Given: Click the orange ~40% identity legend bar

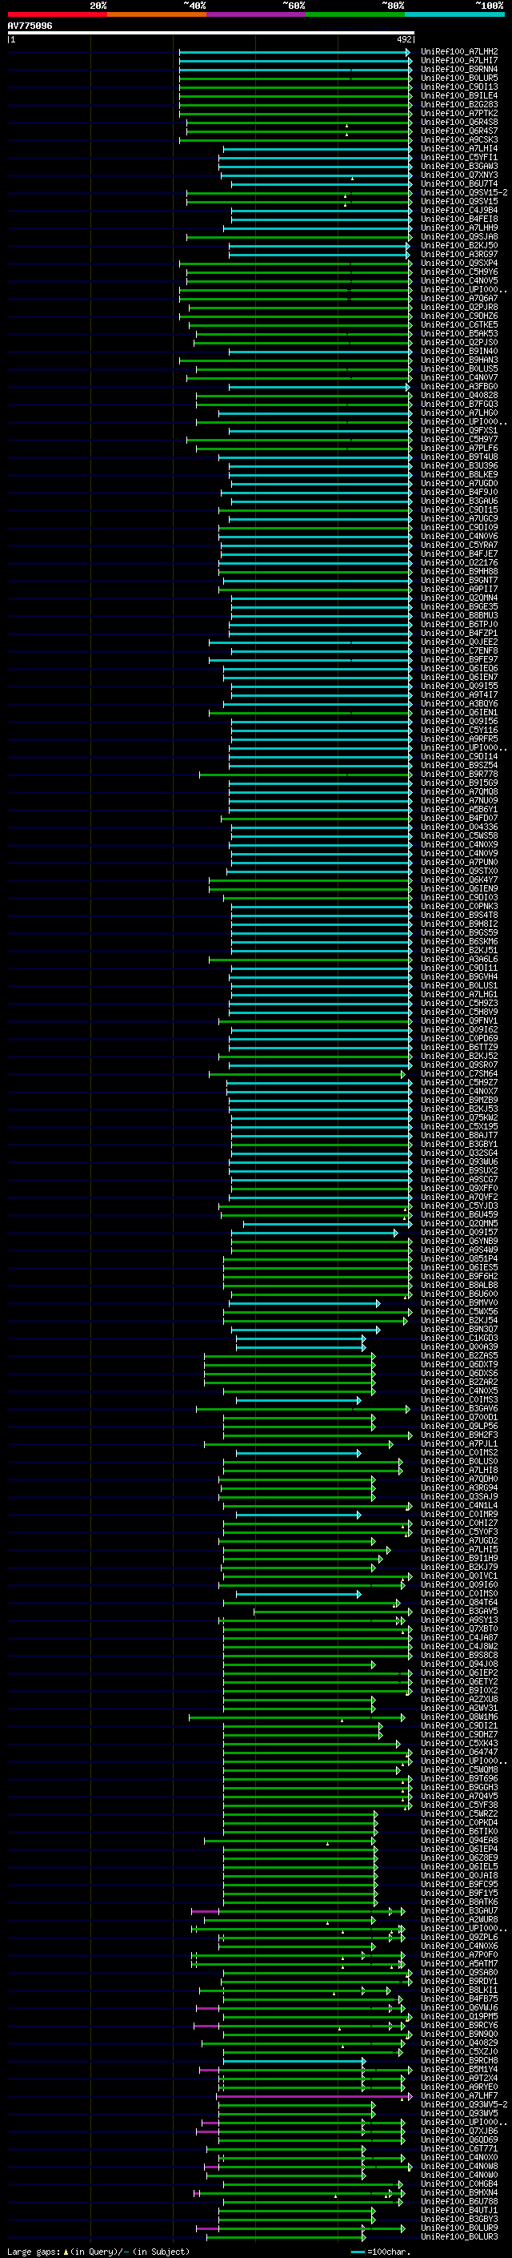Looking at the screenshot, I should 157,15.
